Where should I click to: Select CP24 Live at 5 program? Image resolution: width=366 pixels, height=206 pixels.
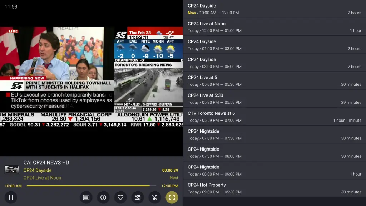pyautogui.click(x=274, y=81)
